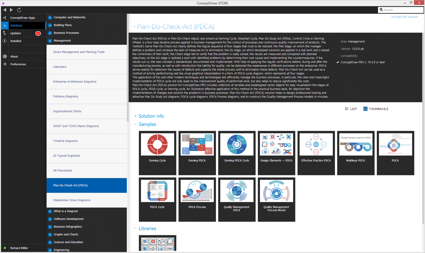425x253 pixels.
Task: Expand Software Development category
Action: [50, 219]
